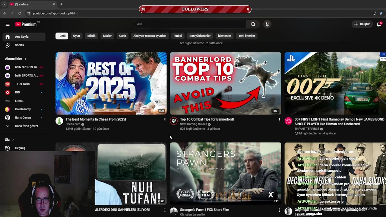Image resolution: width=386 pixels, height=217 pixels.
Task: Open browser tab search dropdown
Action: coord(4,4)
